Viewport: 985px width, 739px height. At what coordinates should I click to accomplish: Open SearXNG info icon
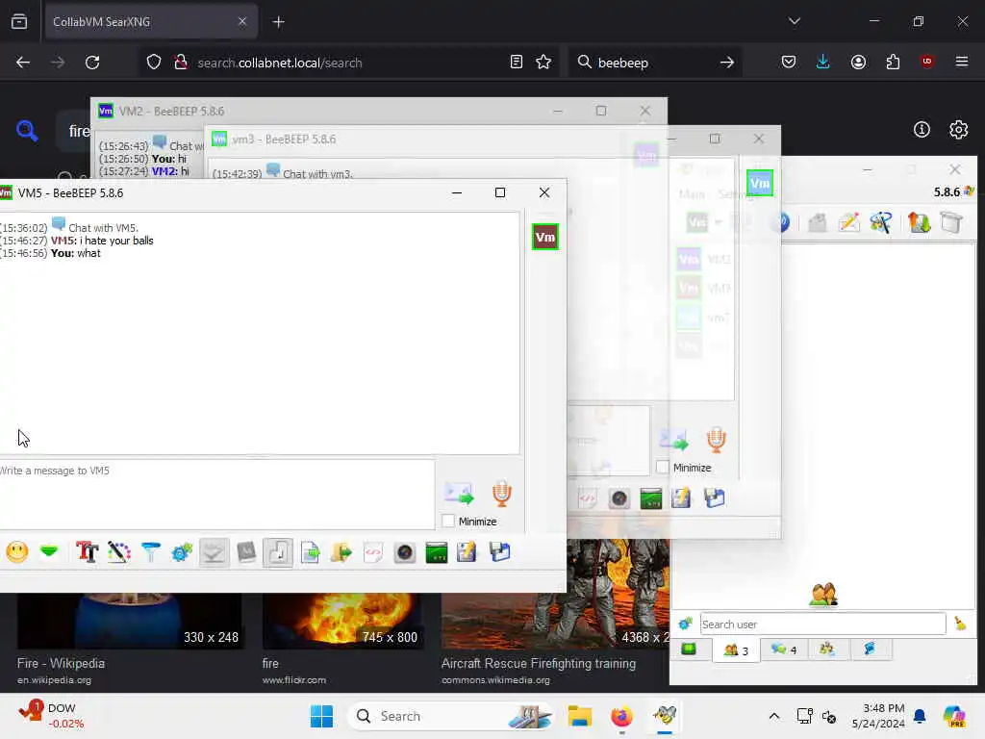point(922,130)
